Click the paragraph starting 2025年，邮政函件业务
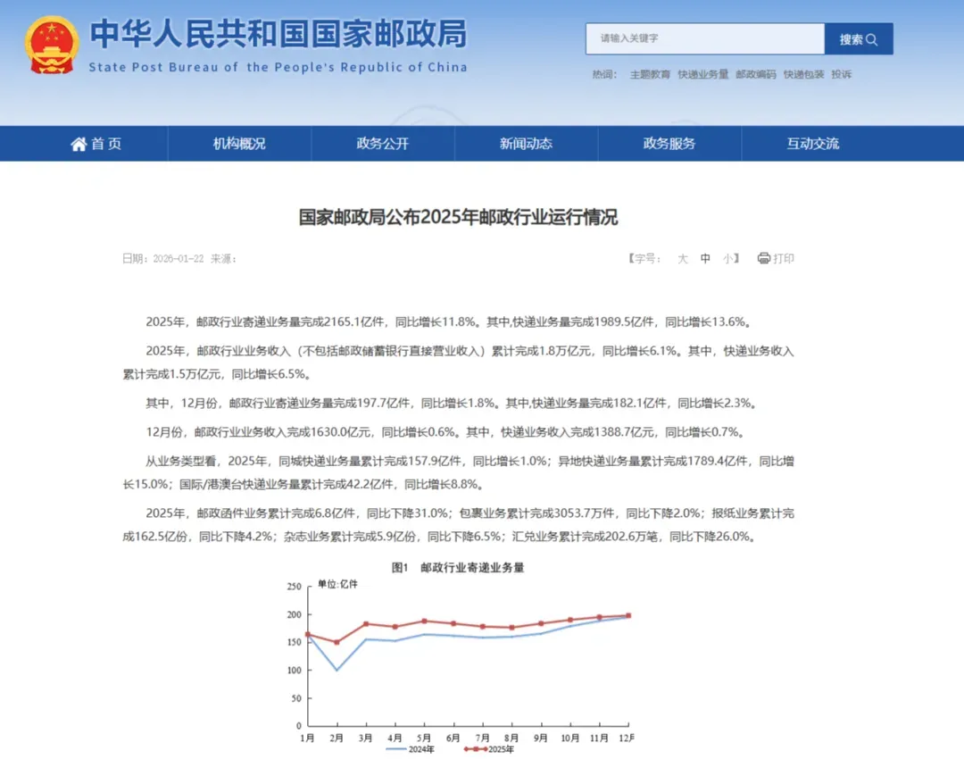Screen dimensions: 964x759 click(x=458, y=525)
